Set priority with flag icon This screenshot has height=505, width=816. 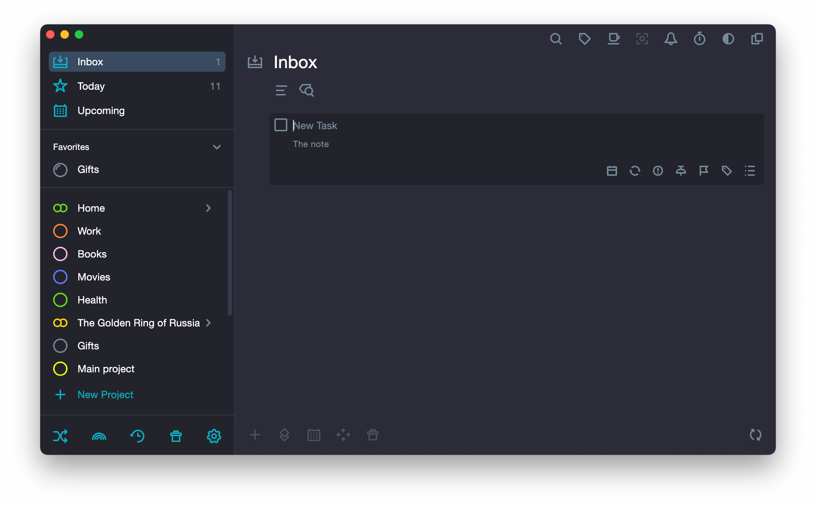pos(704,171)
